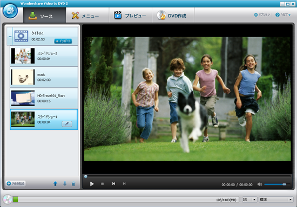
Task: Click the タイトル追加 button
Action: pos(16,183)
